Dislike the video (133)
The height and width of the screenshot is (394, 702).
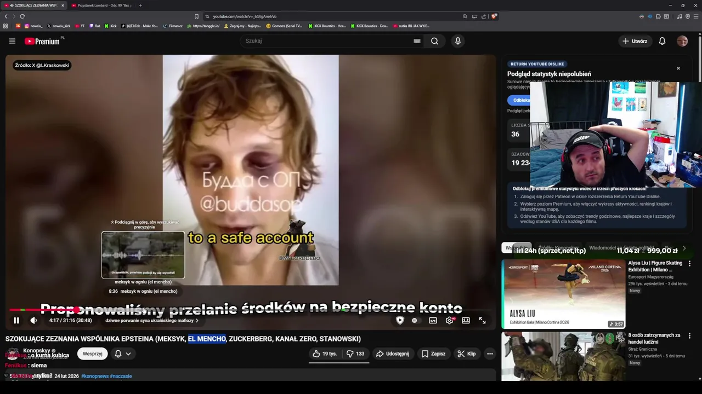point(355,354)
